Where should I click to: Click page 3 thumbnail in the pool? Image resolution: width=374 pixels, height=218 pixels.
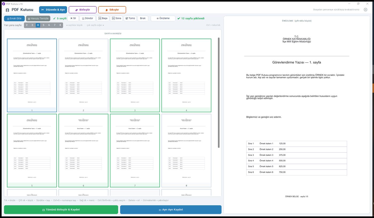pos(135,75)
